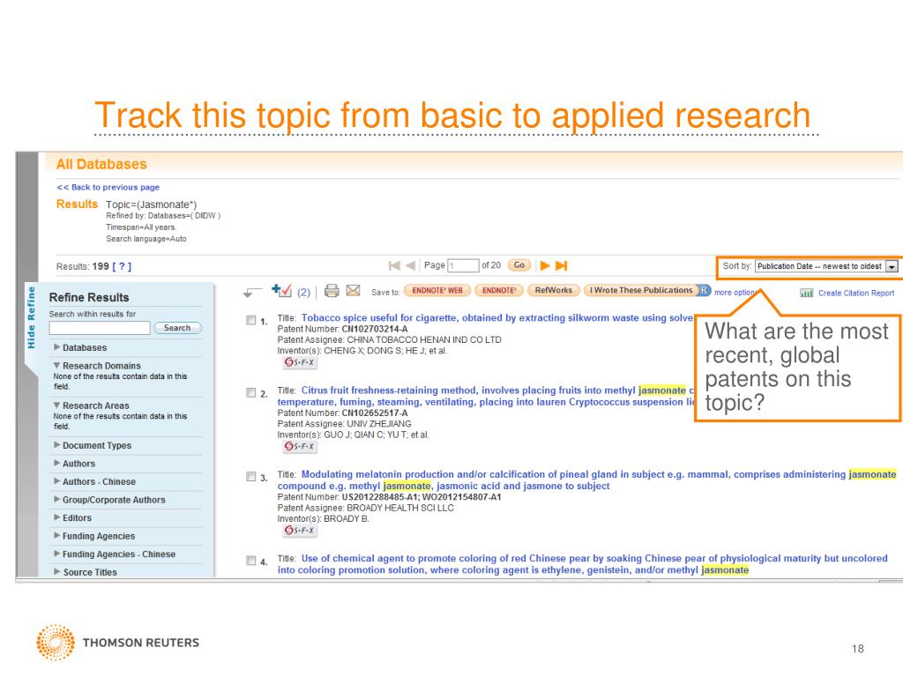Open SFX link for Citrus fruit record
The width and height of the screenshot is (903, 677).
300,447
